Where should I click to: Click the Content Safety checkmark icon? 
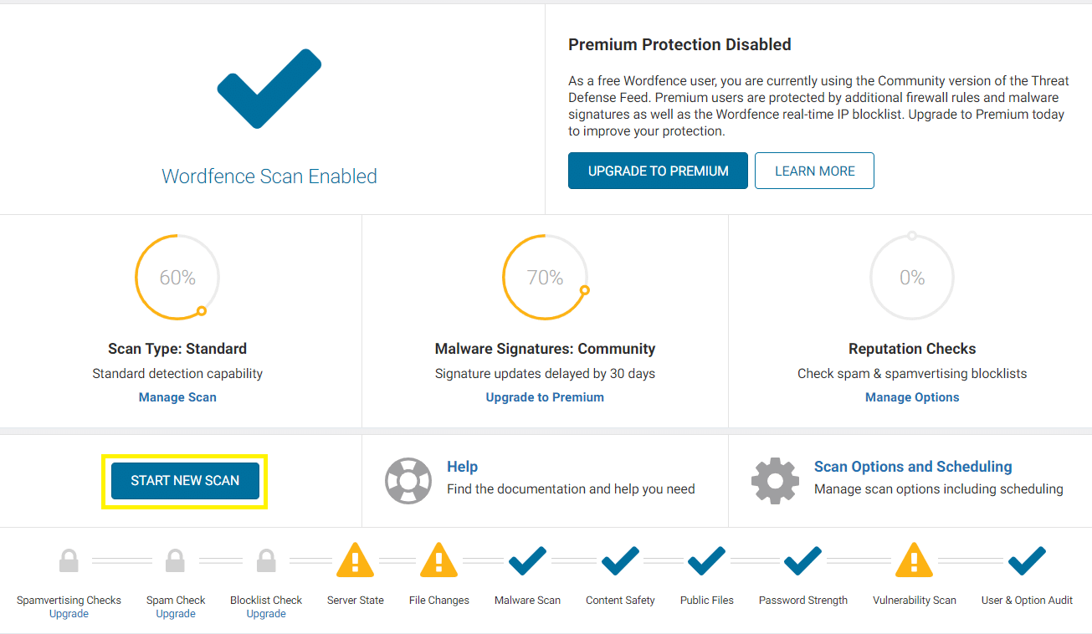point(620,560)
